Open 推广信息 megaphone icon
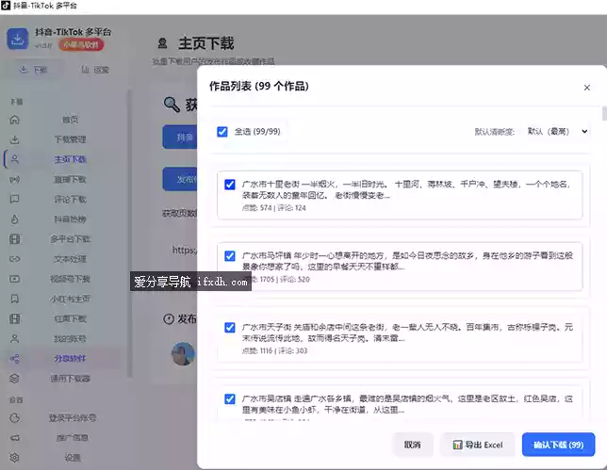The width and height of the screenshot is (607, 470). pyautogui.click(x=15, y=438)
